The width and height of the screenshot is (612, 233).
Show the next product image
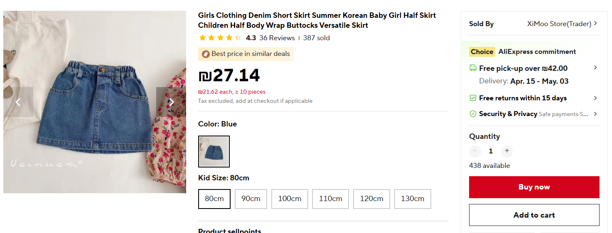(x=171, y=102)
